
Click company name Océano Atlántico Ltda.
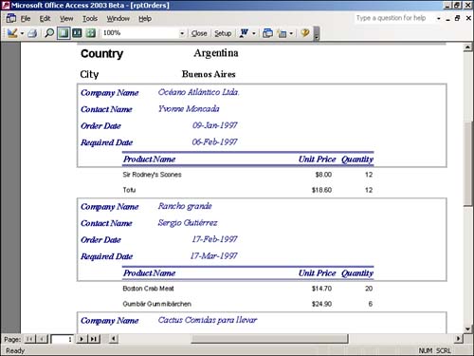[198, 92]
